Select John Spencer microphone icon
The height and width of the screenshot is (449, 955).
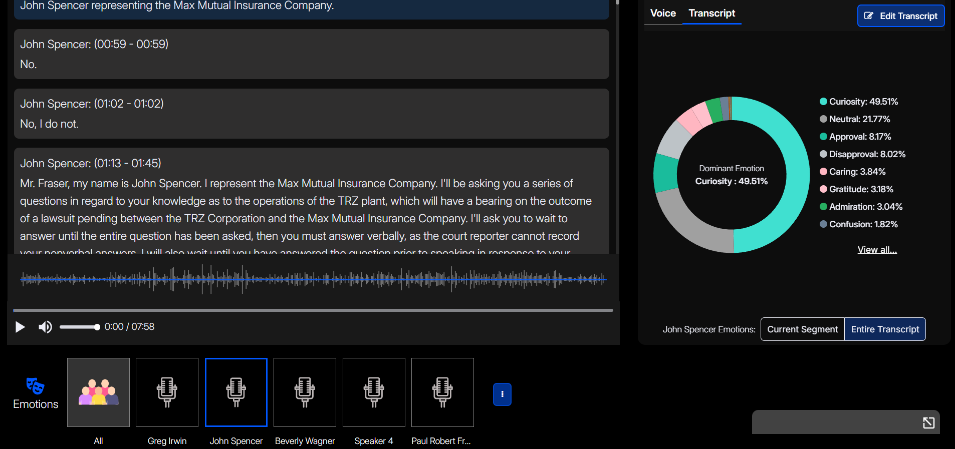(236, 392)
